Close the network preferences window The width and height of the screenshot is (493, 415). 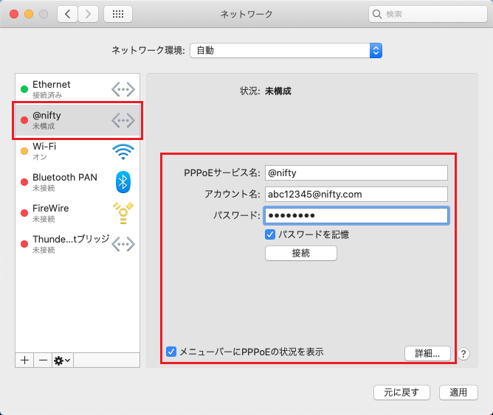[14, 14]
